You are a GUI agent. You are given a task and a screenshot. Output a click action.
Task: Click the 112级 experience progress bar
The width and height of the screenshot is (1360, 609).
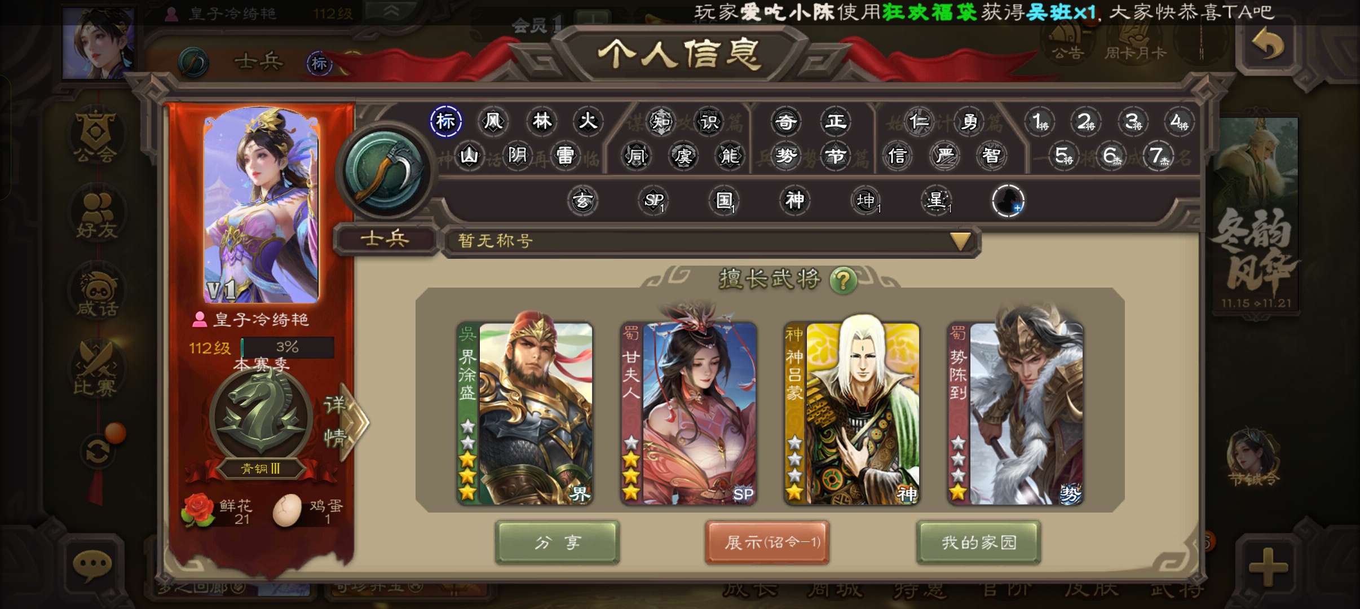click(x=288, y=347)
